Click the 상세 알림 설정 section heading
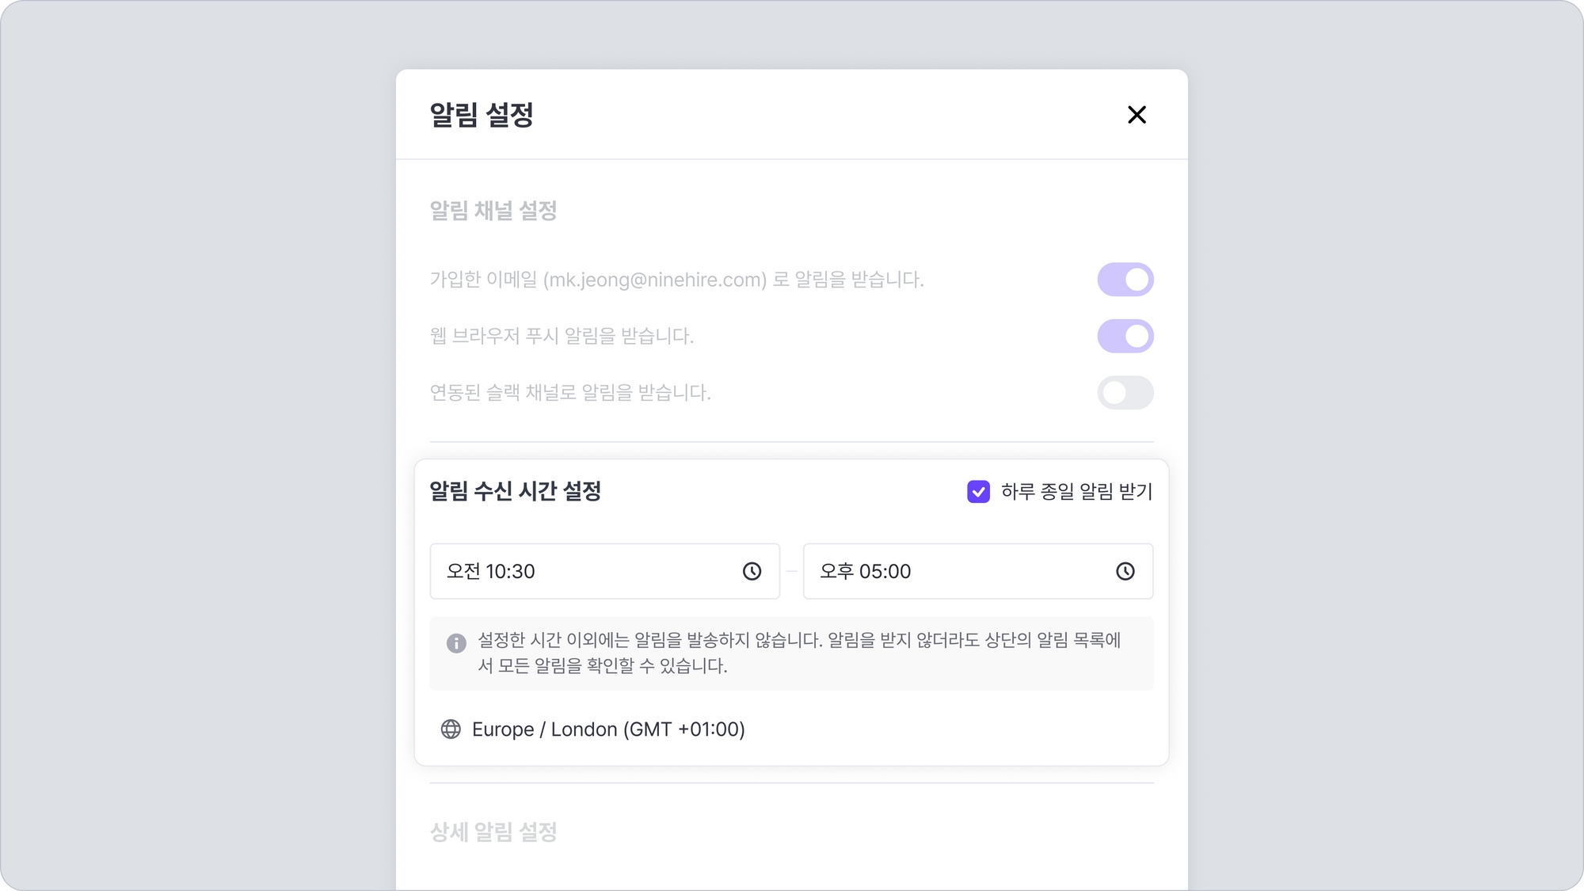Image resolution: width=1584 pixels, height=891 pixels. point(493,832)
